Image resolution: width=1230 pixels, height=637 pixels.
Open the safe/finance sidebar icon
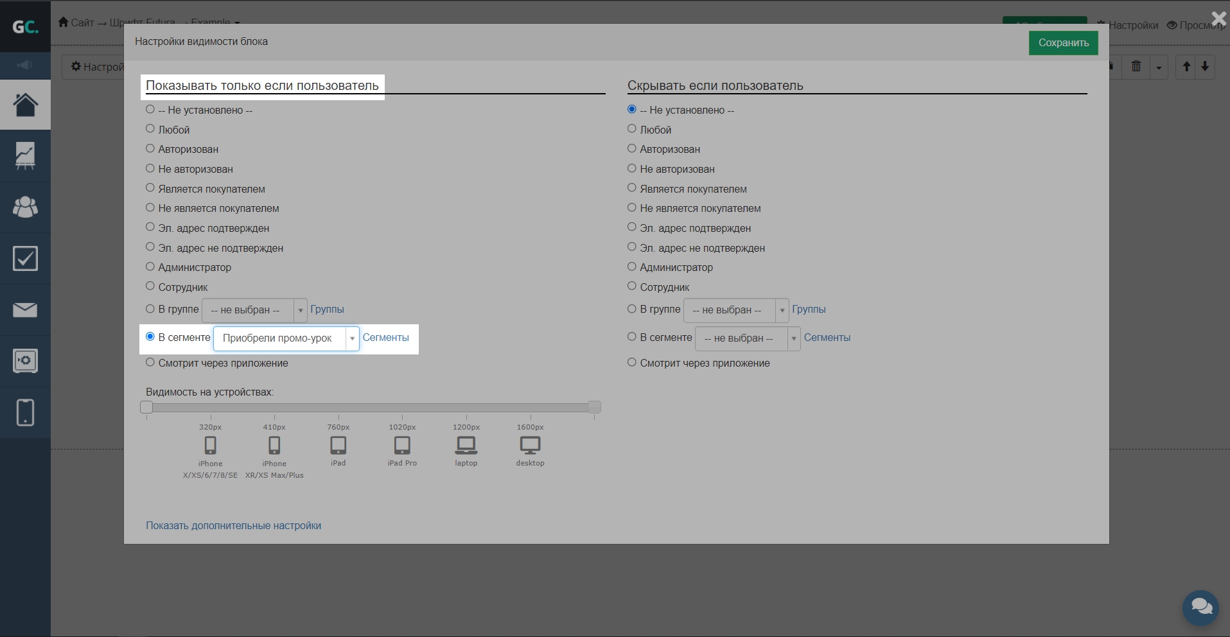[25, 361]
